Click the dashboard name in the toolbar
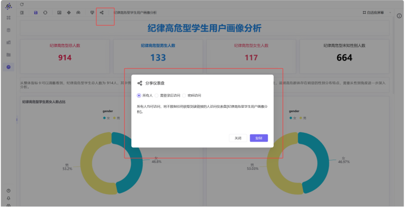Viewport: 405px width, 207px height. click(135, 12)
